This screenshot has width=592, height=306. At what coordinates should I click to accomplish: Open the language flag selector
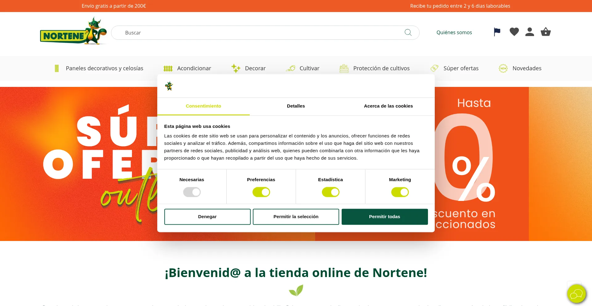pyautogui.click(x=497, y=32)
